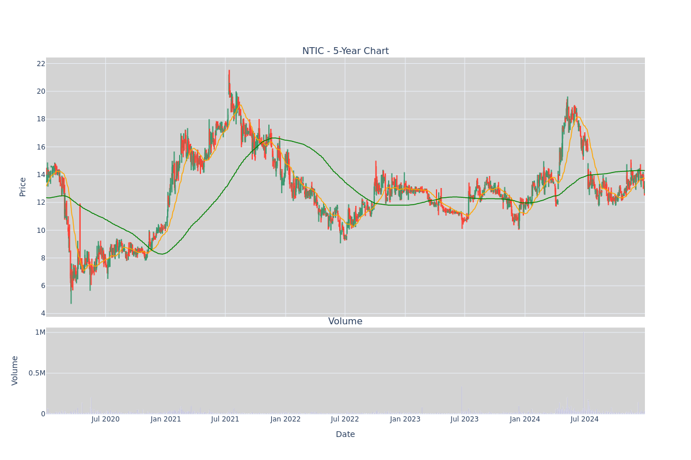Image resolution: width=691 pixels, height=460 pixels.
Task: Click the 0 volume tick label
Action: (x=43, y=413)
